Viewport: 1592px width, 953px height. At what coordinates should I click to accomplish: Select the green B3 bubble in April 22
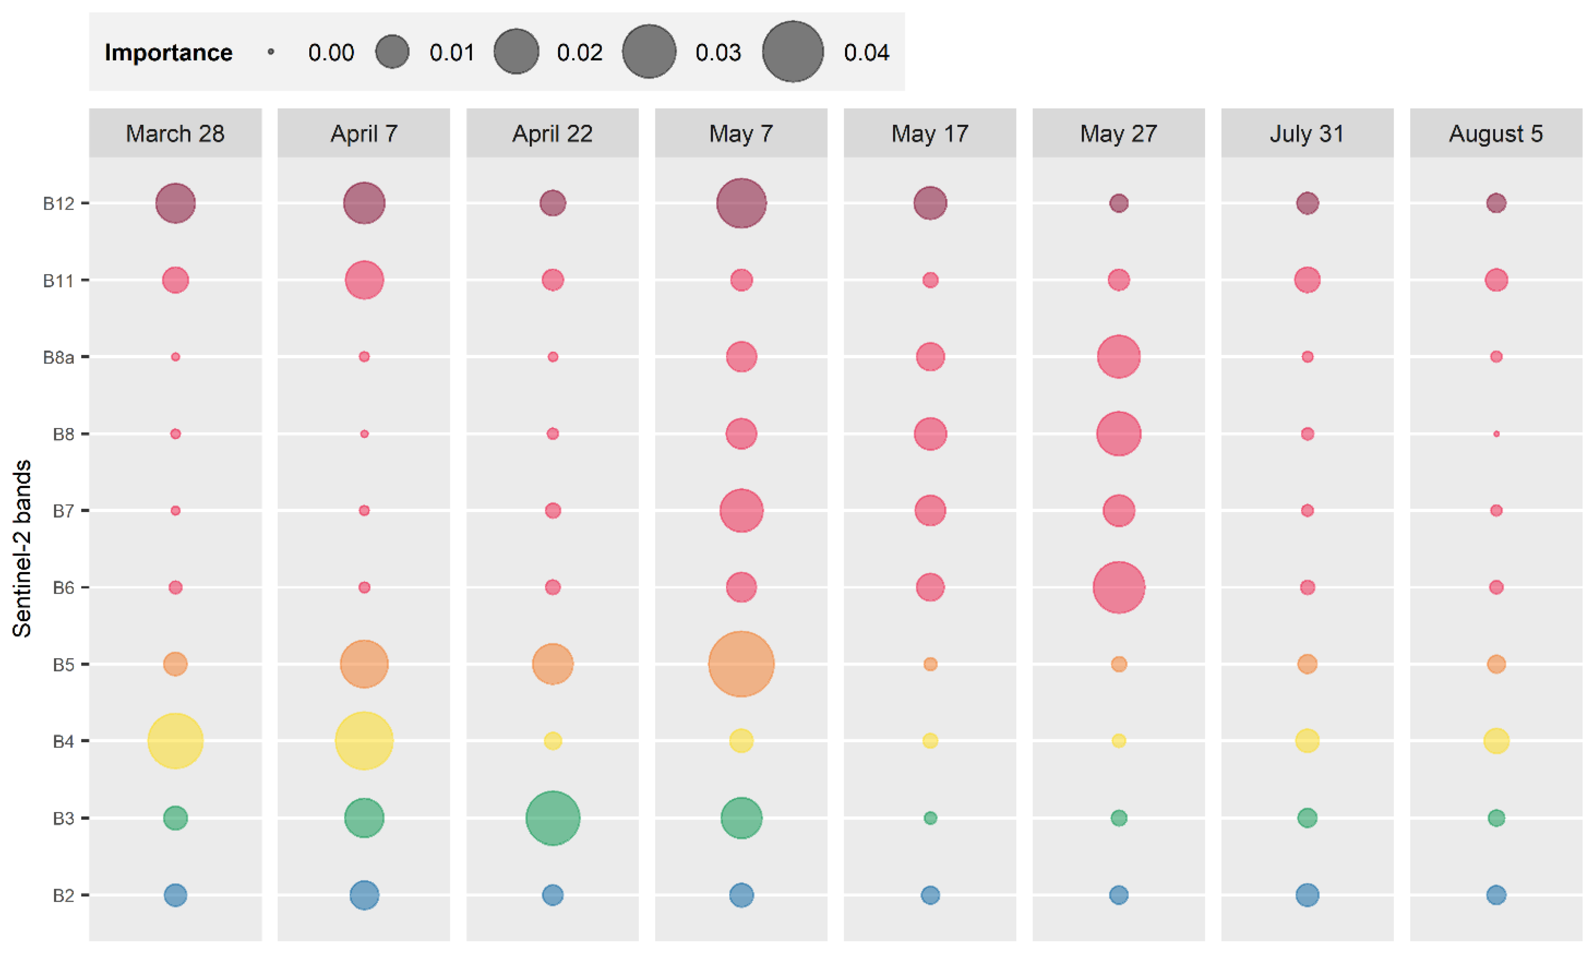click(552, 817)
